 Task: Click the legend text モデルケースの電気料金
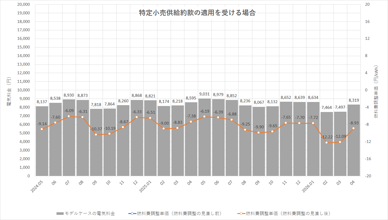90,214
